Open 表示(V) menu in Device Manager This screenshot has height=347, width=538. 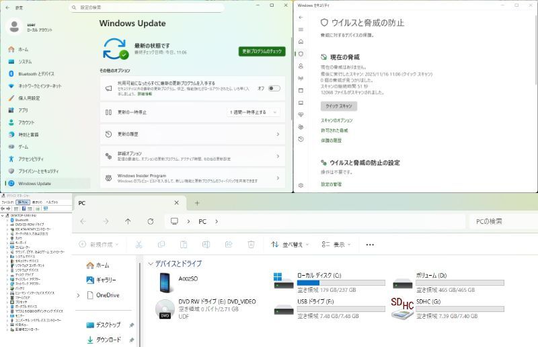tap(37, 202)
